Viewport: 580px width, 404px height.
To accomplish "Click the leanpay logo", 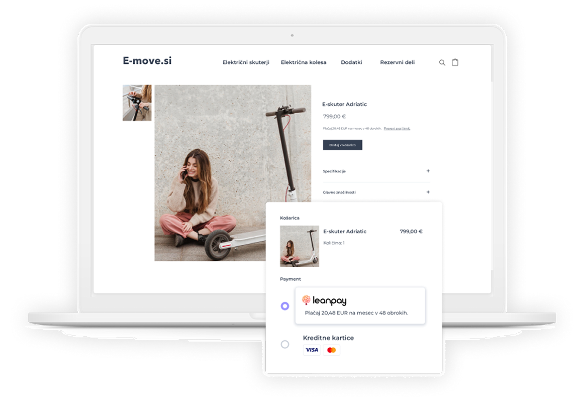I will 324,300.
